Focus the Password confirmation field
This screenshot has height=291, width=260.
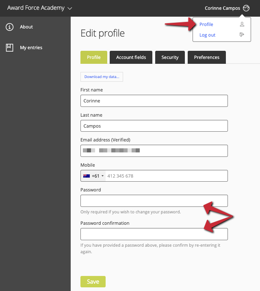point(154,234)
